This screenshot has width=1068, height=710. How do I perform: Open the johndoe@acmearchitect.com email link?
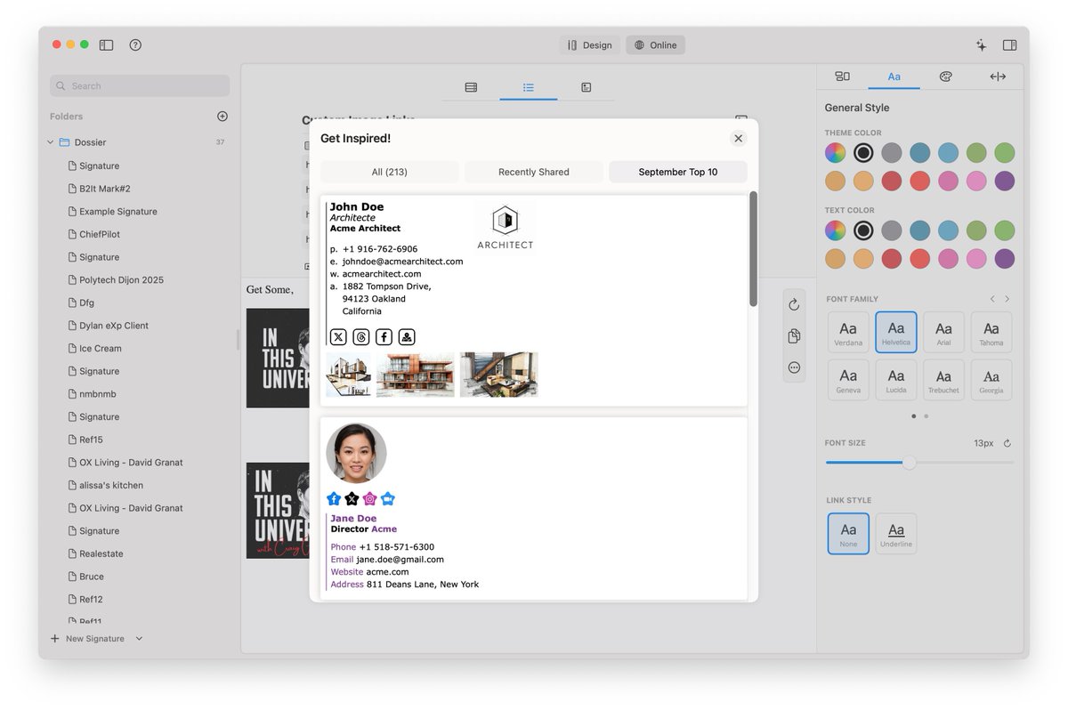[402, 262]
